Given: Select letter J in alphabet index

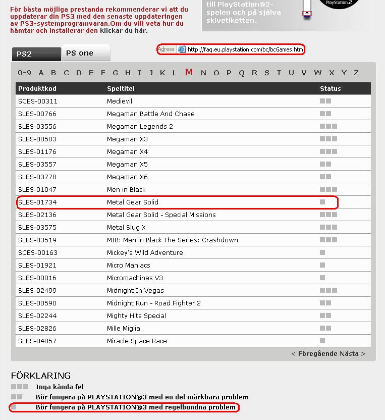Looking at the screenshot, I should (151, 73).
